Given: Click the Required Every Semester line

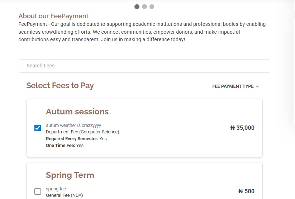Looking at the screenshot, I should (x=76, y=139).
